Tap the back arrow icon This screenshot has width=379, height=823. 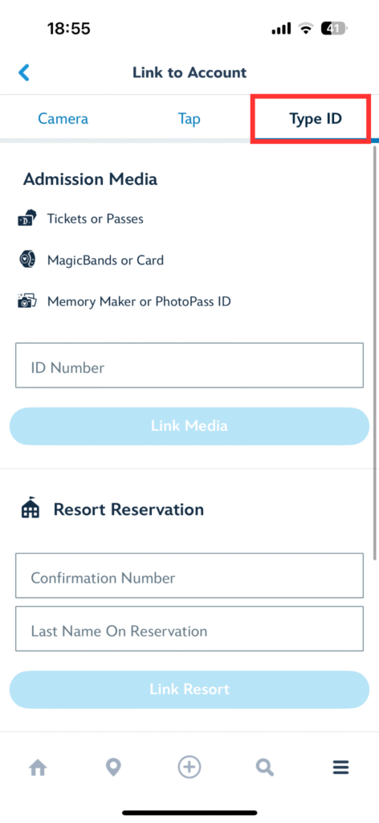pyautogui.click(x=24, y=72)
